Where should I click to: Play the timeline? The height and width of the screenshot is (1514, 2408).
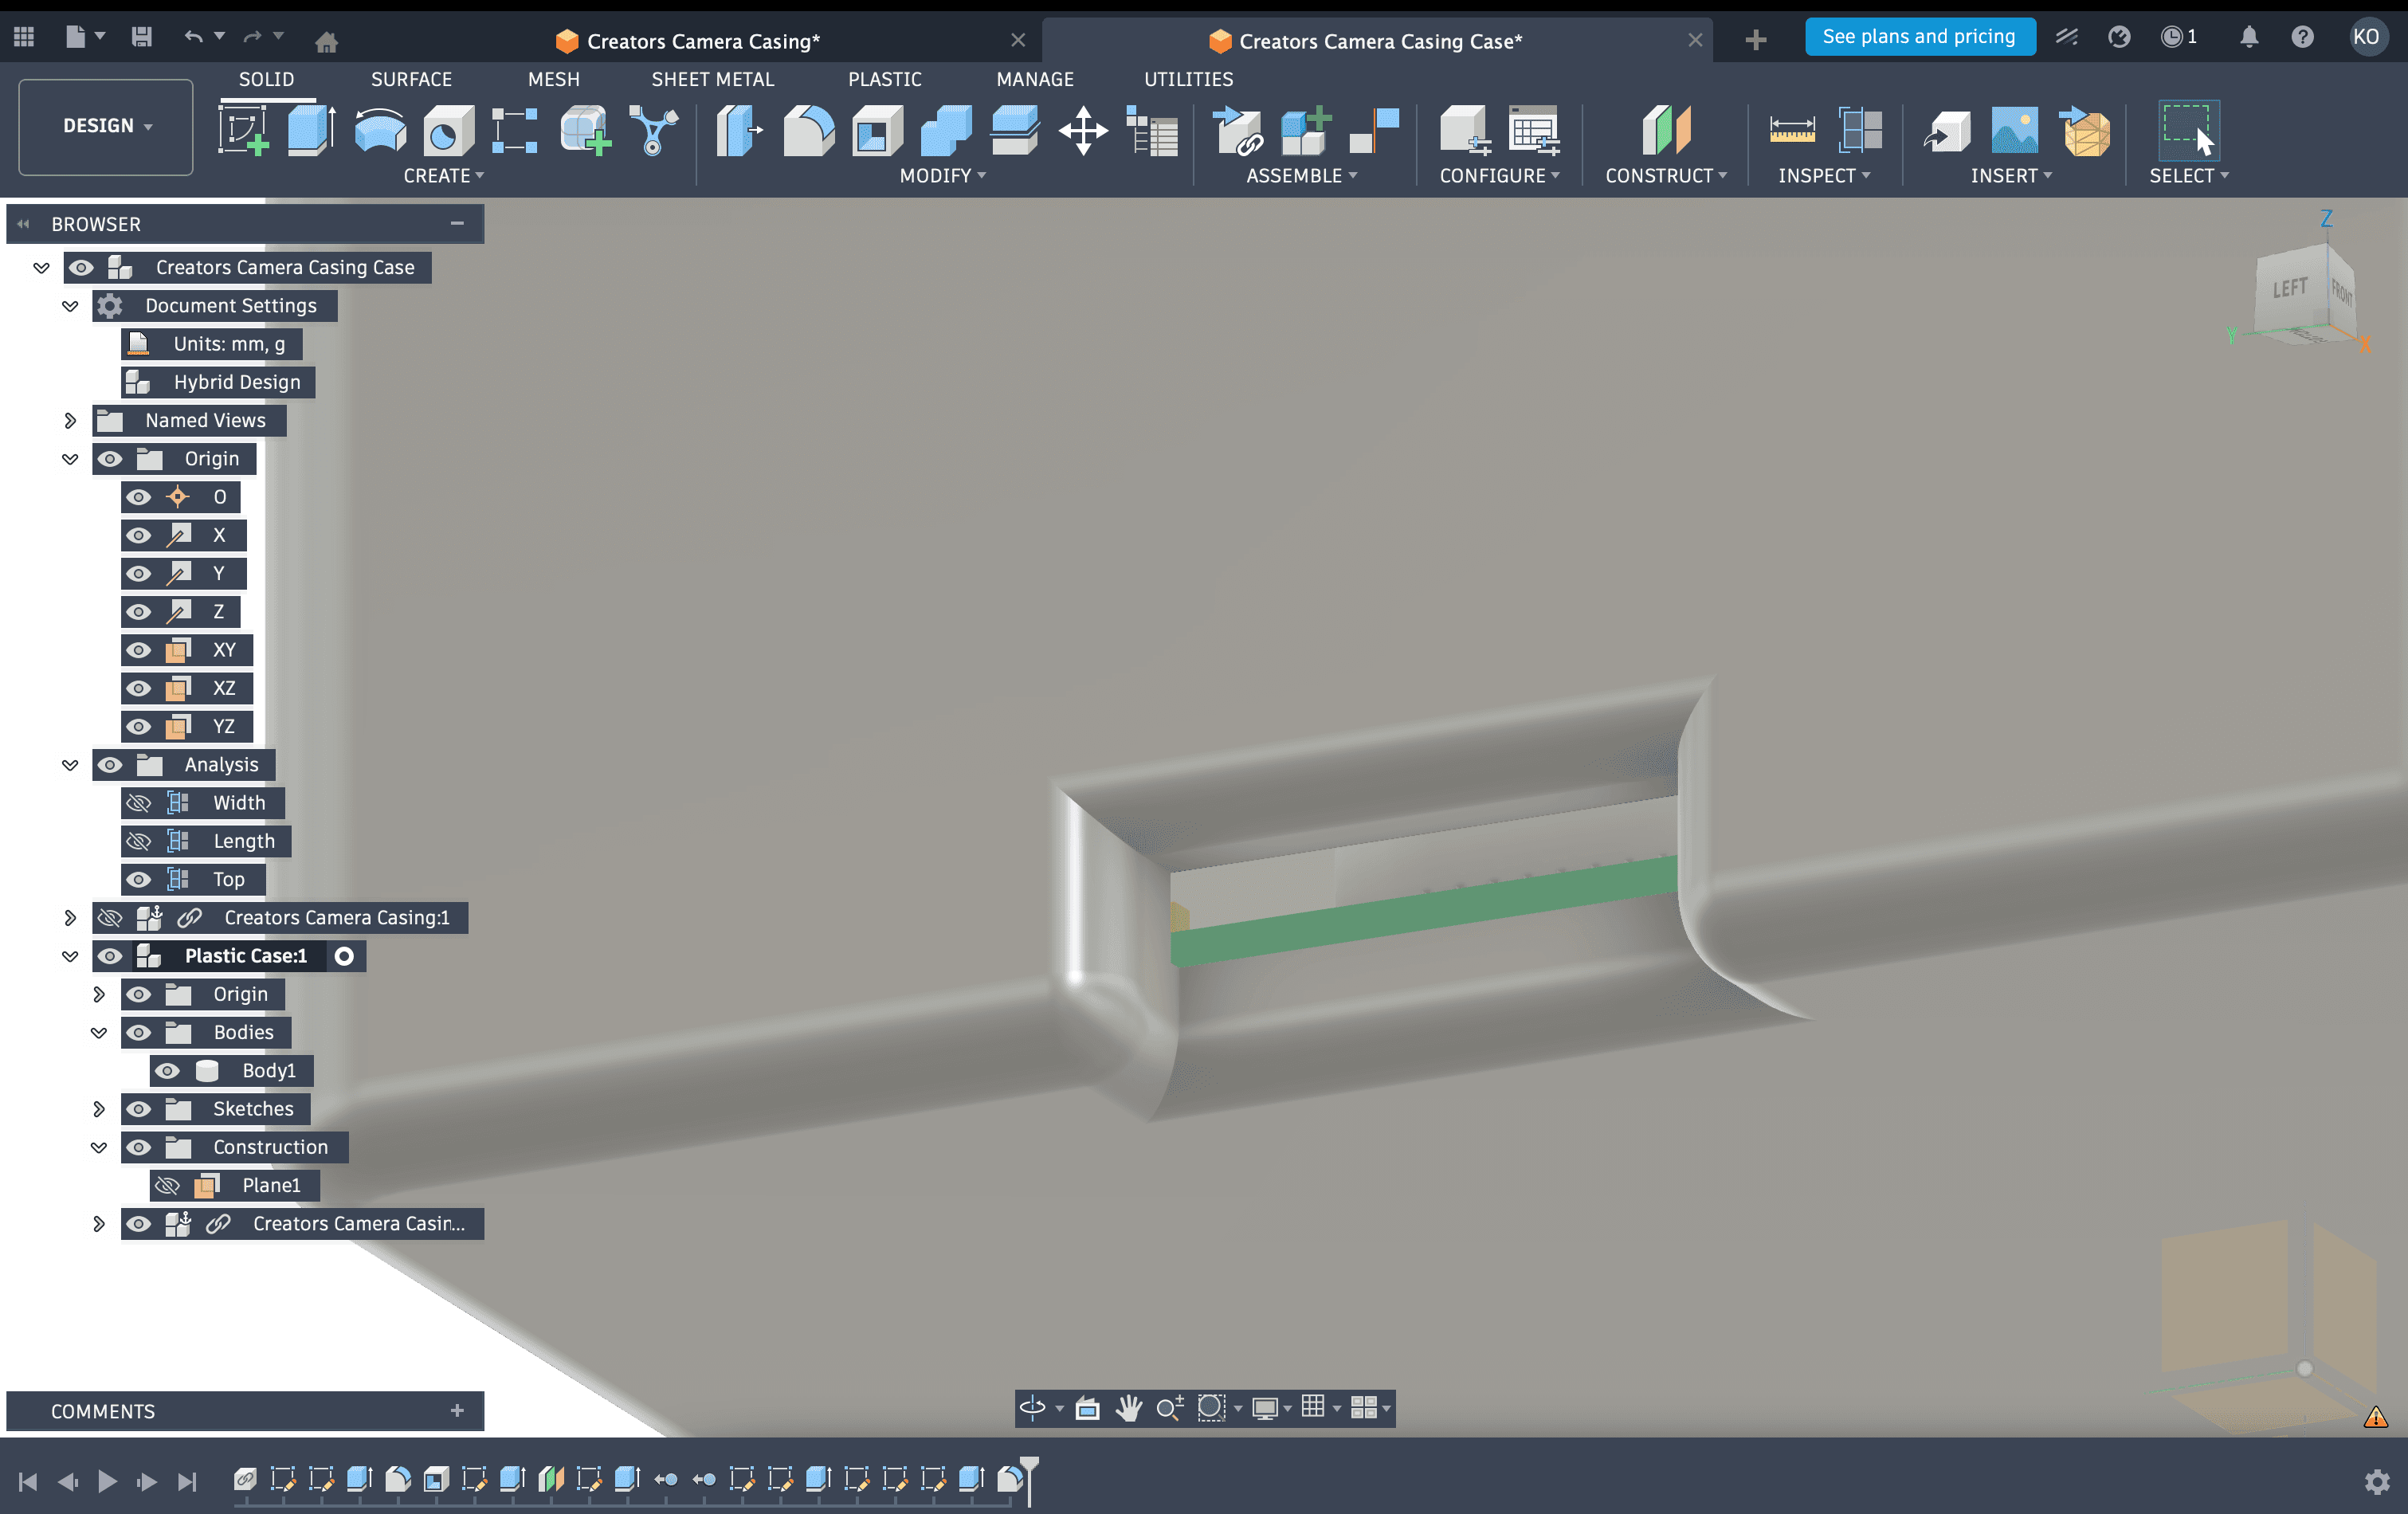click(x=107, y=1481)
